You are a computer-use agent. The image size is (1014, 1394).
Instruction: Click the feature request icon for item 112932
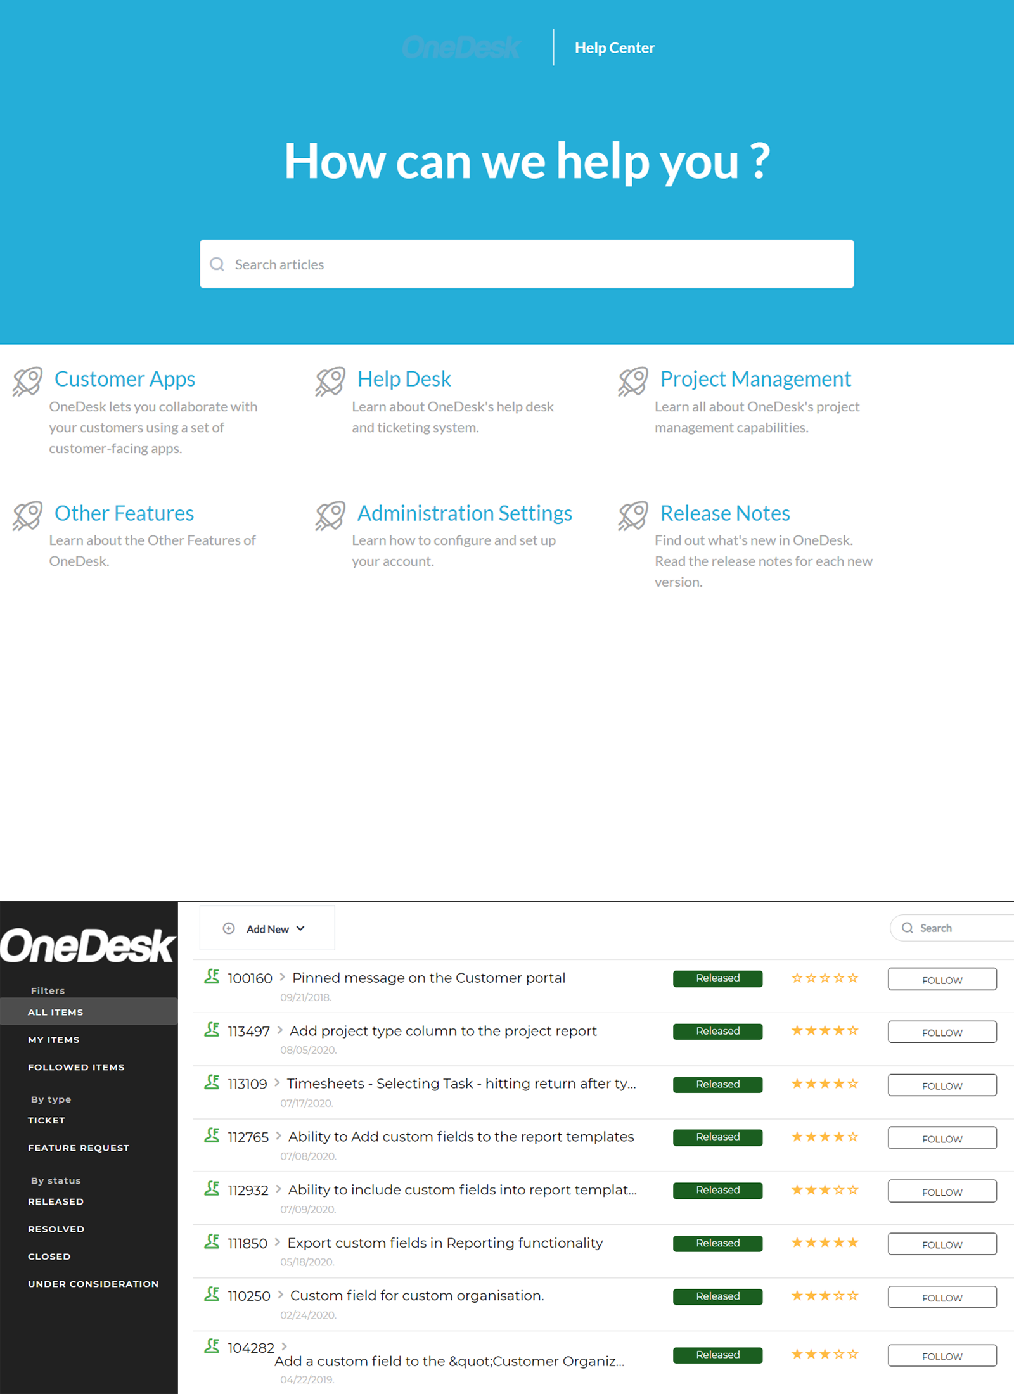point(212,1189)
